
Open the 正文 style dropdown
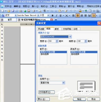[16, 15]
